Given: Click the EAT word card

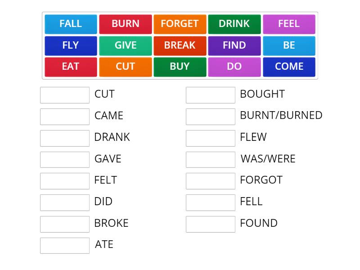Looking at the screenshot, I should [71, 66].
